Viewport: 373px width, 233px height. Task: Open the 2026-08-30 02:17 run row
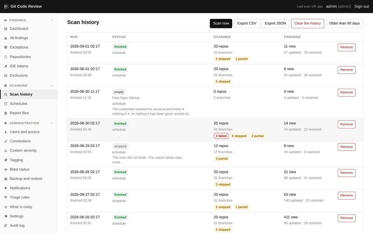click(x=215, y=130)
